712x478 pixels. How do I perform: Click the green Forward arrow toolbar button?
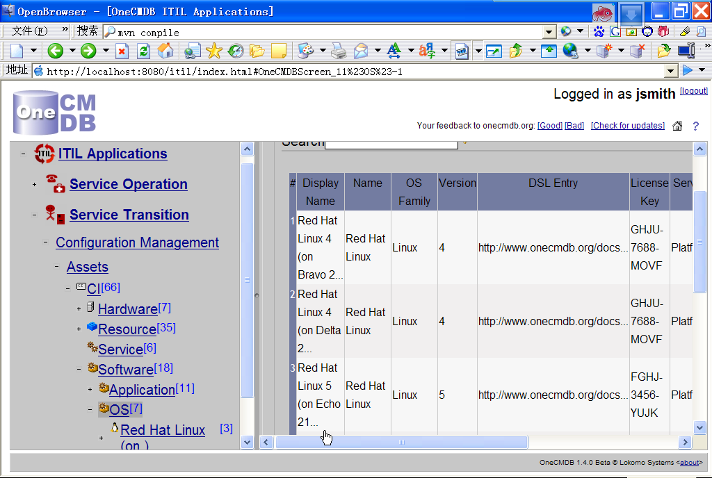point(88,51)
